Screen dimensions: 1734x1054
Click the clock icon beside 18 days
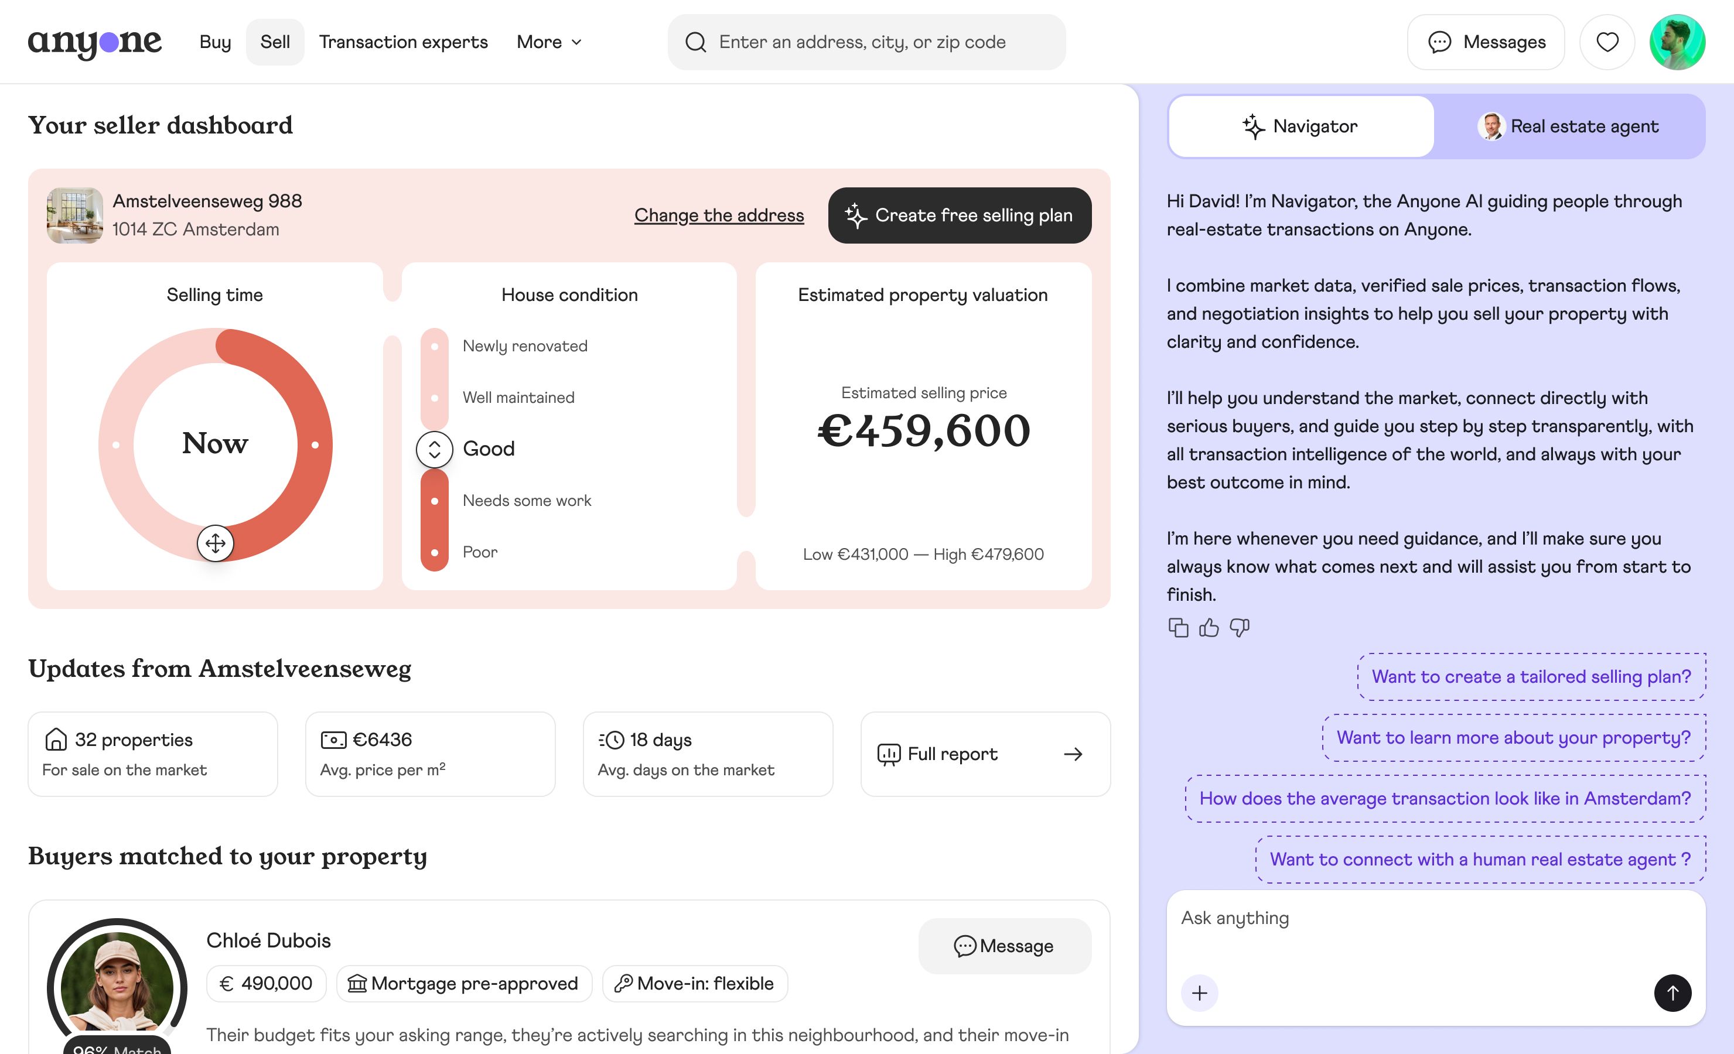point(612,740)
